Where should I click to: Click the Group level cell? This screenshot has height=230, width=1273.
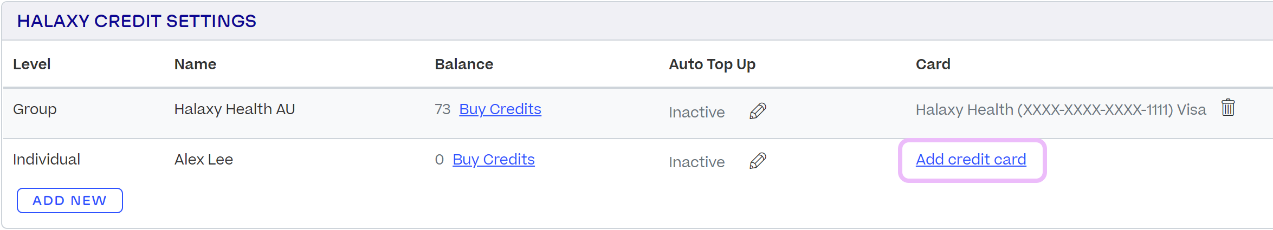coord(35,109)
